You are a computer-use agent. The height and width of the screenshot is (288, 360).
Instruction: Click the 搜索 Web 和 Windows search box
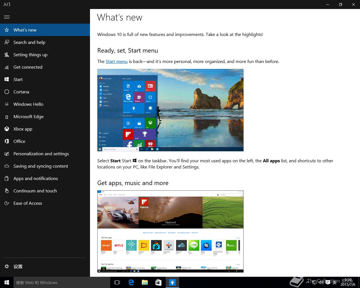pyautogui.click(x=62, y=282)
